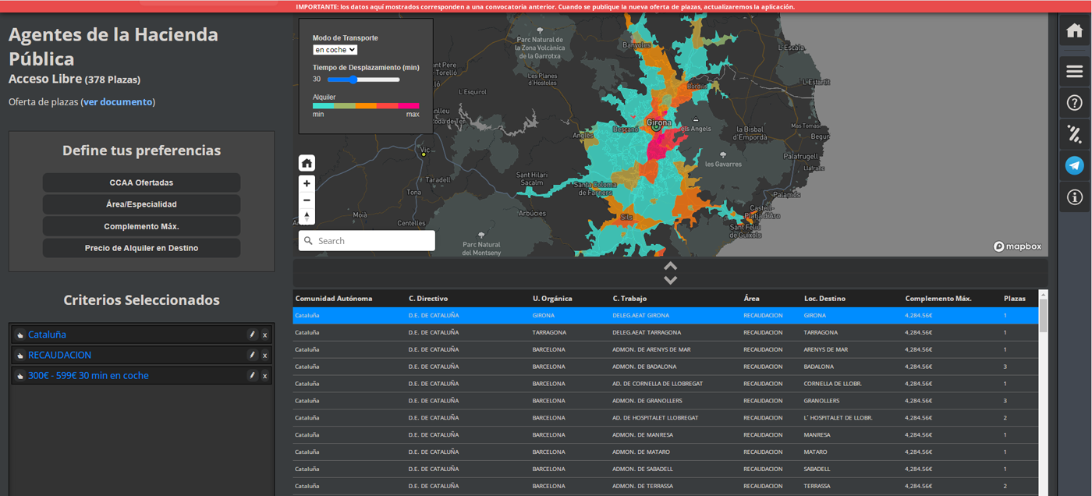Click the map home reset button
The image size is (1092, 496).
coord(307,163)
